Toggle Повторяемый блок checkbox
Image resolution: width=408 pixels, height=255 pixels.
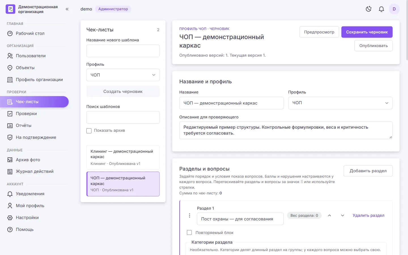[189, 233]
